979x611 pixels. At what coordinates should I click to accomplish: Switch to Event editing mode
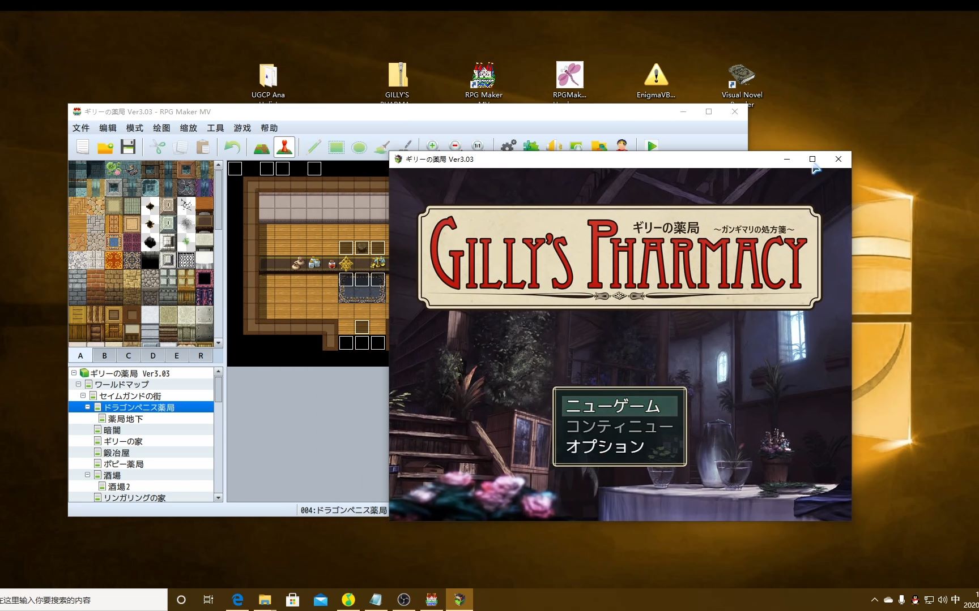(284, 147)
